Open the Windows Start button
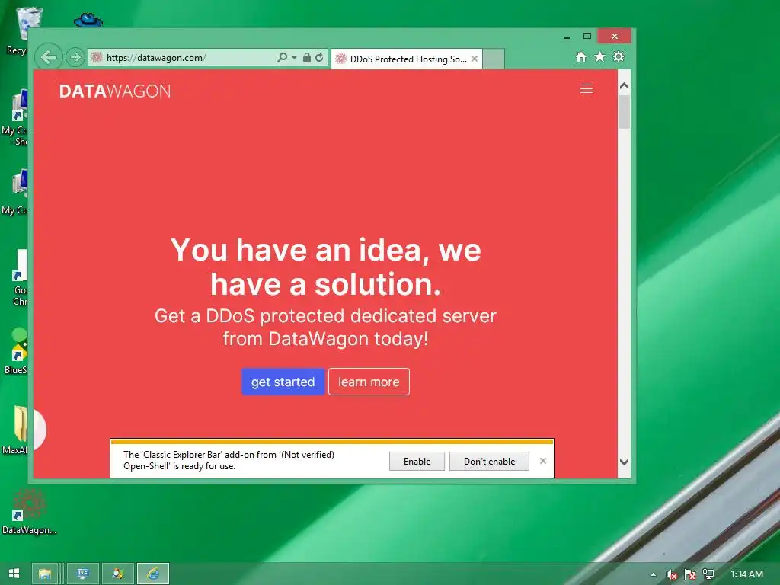 click(14, 574)
